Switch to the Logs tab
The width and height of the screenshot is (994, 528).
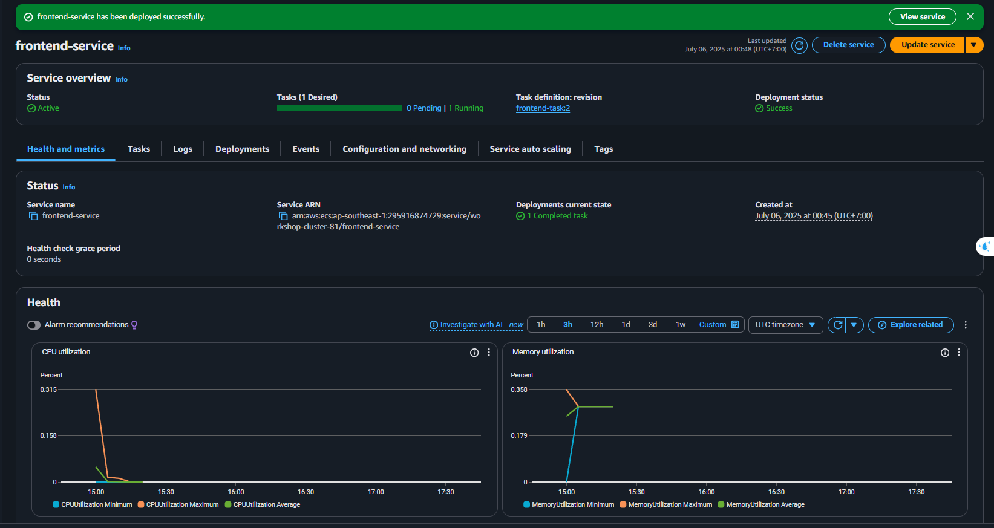click(x=183, y=149)
